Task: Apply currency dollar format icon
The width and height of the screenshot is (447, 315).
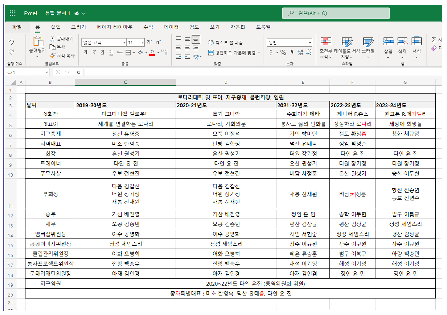Action: point(271,52)
